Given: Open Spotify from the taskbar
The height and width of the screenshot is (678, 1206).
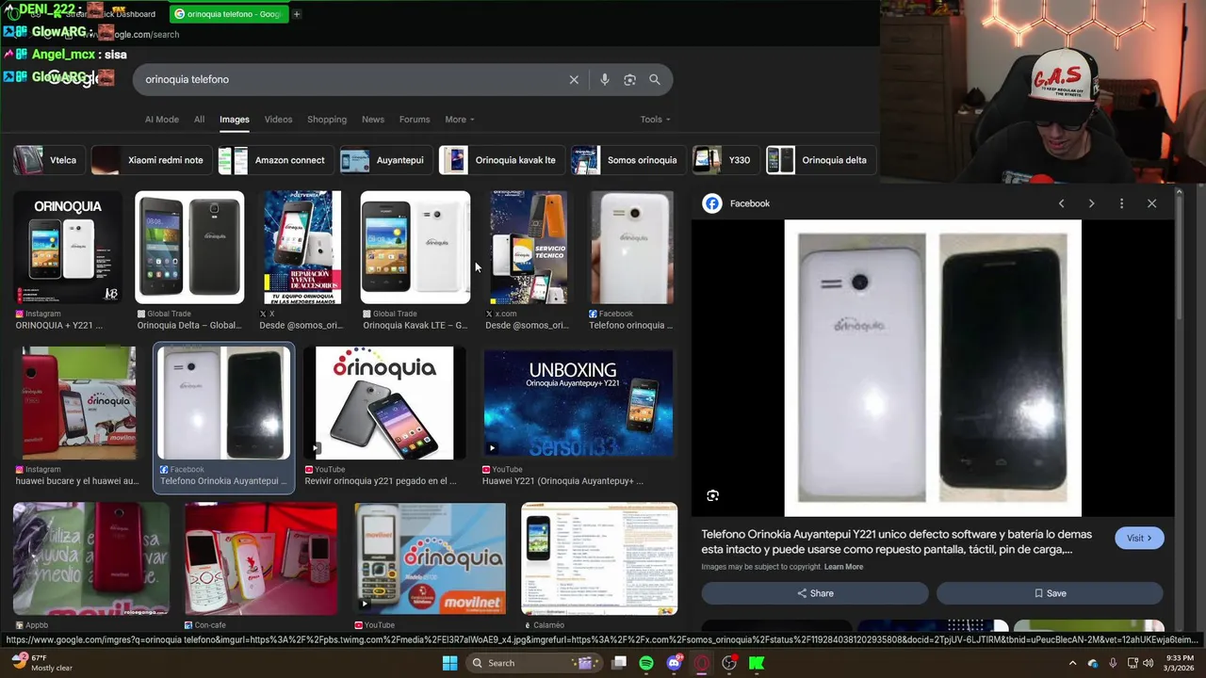Looking at the screenshot, I should (x=646, y=663).
